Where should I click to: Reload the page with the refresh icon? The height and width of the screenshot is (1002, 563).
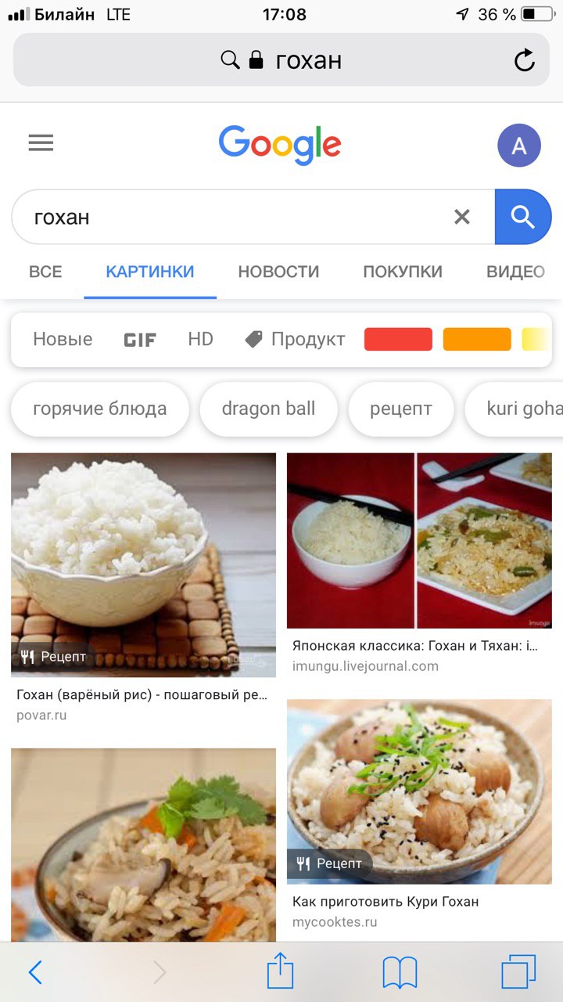point(524,60)
